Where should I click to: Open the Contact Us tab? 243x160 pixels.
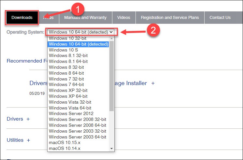(x=220, y=18)
